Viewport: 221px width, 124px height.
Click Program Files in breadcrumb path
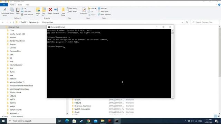[48, 22]
